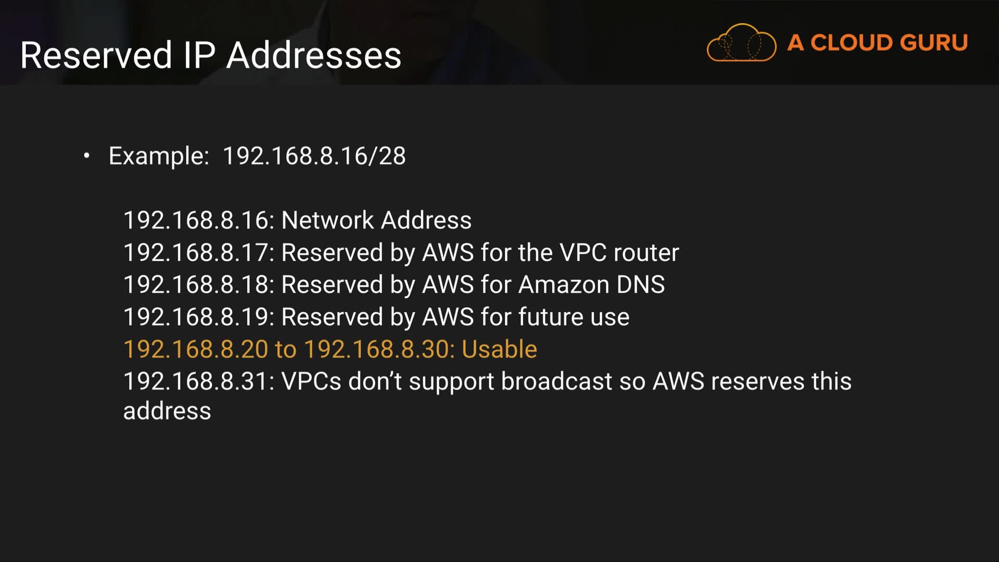Viewport: 999px width, 562px height.
Task: Click the 192.168.8.31 address
Action: pyautogui.click(x=196, y=381)
